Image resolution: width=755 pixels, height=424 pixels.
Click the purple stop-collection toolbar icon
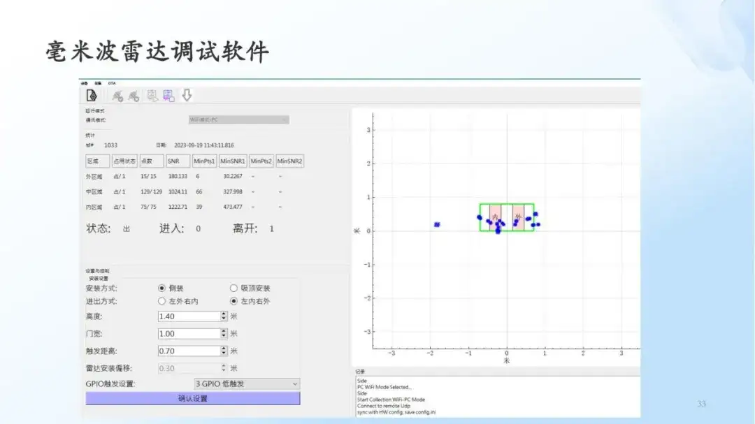pyautogui.click(x=168, y=96)
